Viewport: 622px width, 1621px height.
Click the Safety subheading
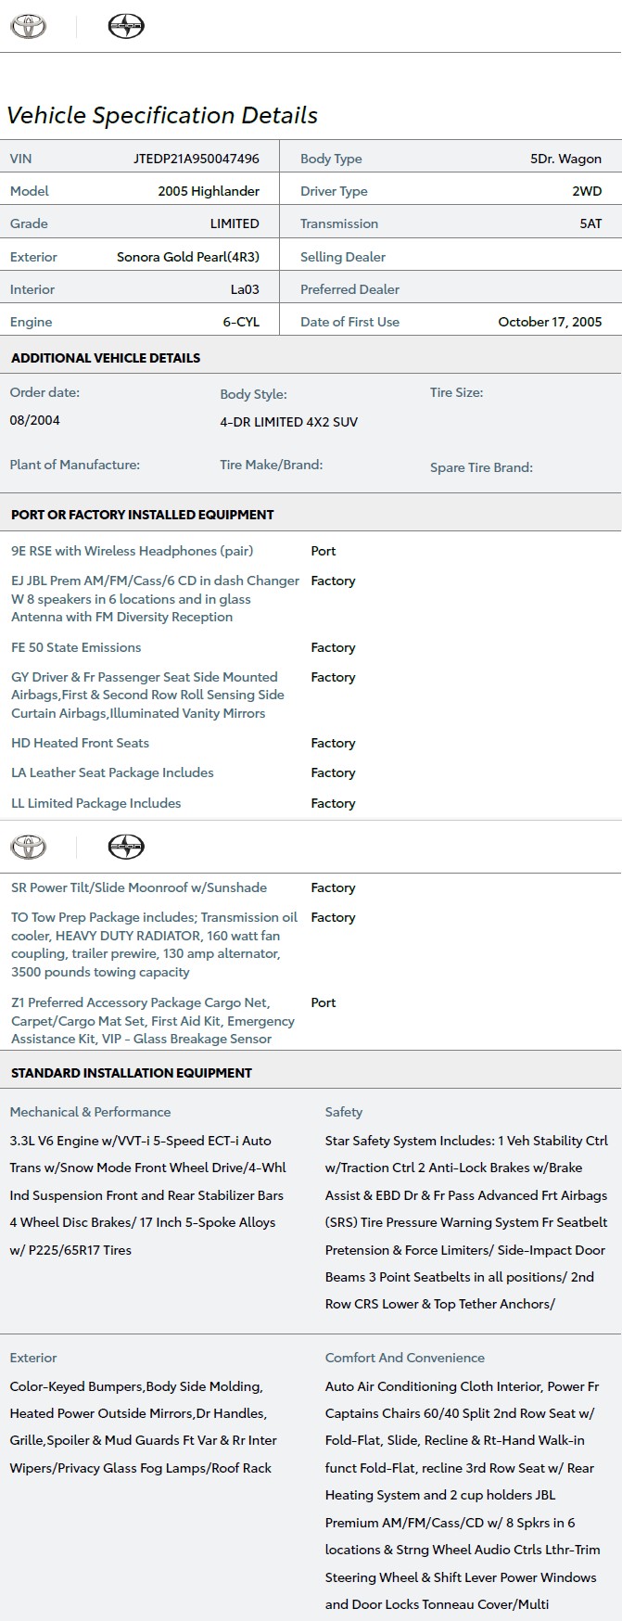[x=344, y=1112]
